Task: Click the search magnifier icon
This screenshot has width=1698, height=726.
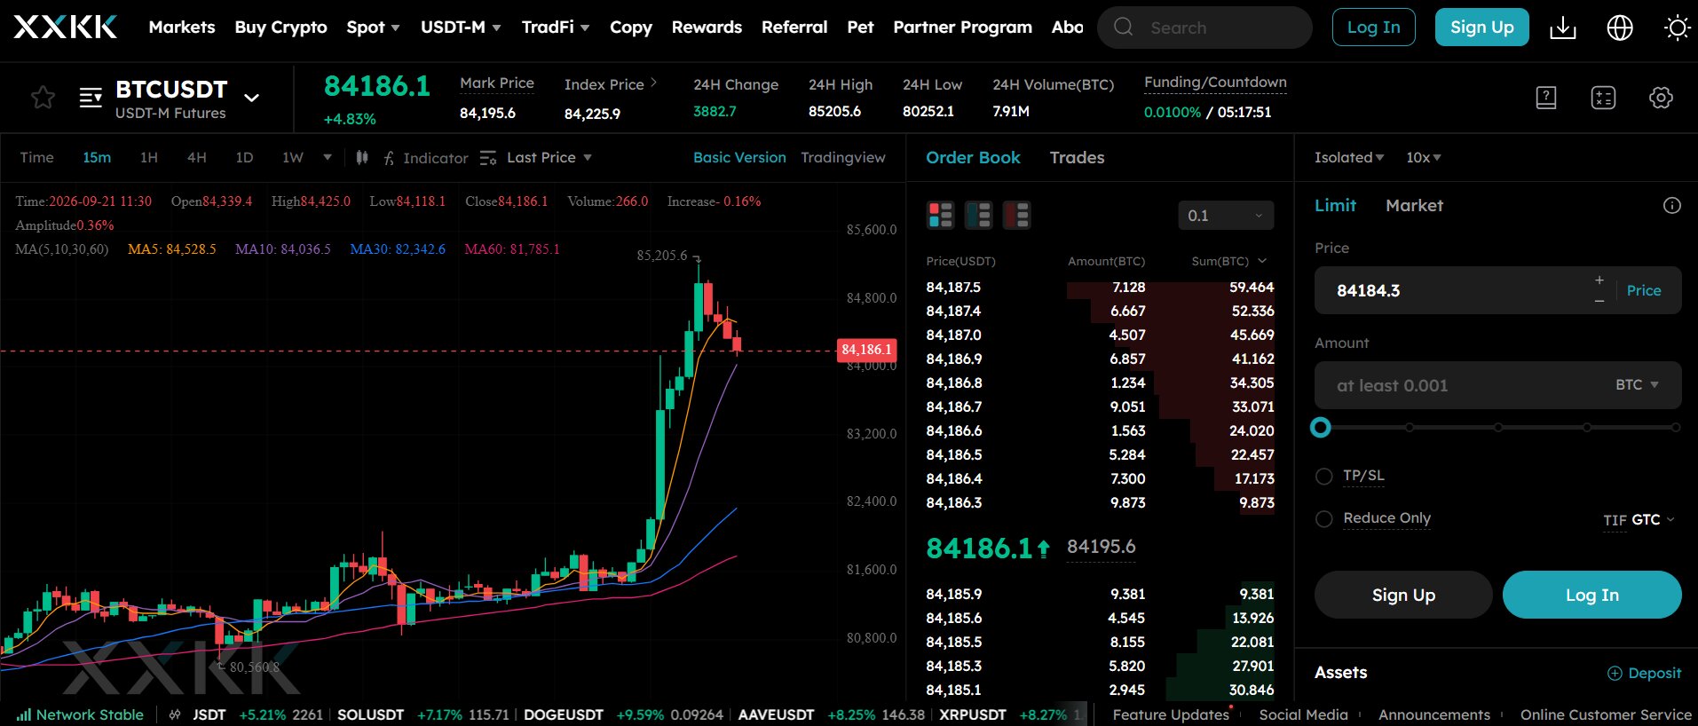Action: (1123, 27)
